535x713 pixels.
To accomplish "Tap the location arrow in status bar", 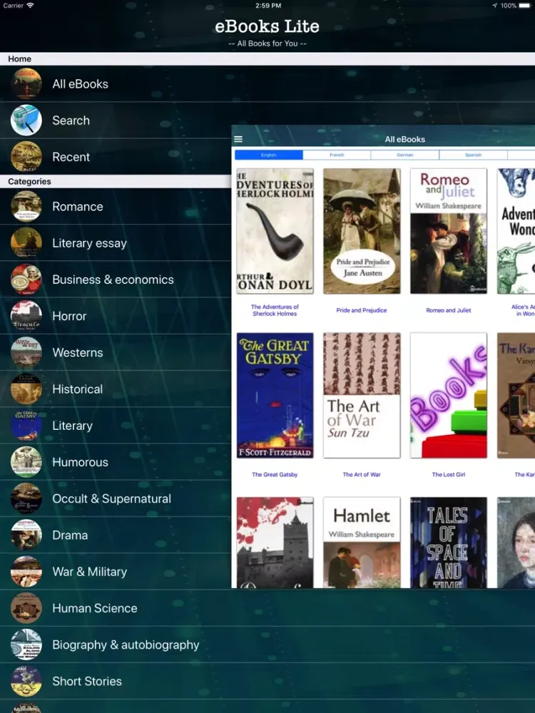I will pyautogui.click(x=494, y=6).
